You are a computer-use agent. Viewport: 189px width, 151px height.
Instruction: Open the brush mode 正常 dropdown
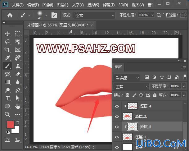pos(94,16)
